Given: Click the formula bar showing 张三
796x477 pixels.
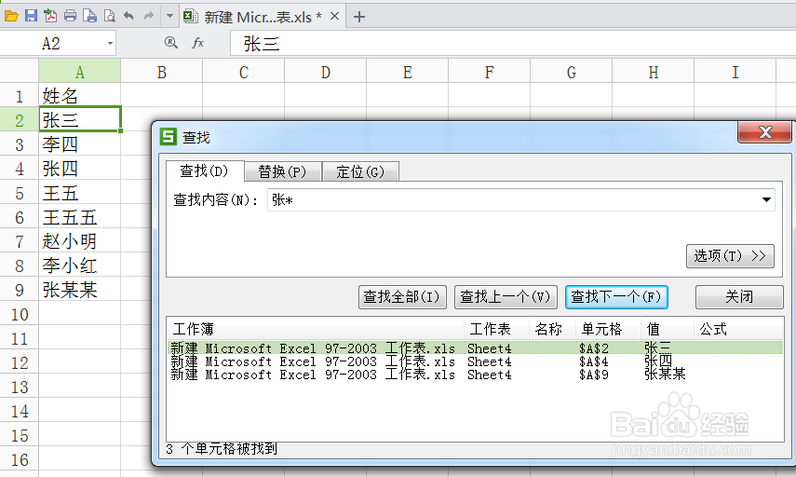Looking at the screenshot, I should (513, 44).
